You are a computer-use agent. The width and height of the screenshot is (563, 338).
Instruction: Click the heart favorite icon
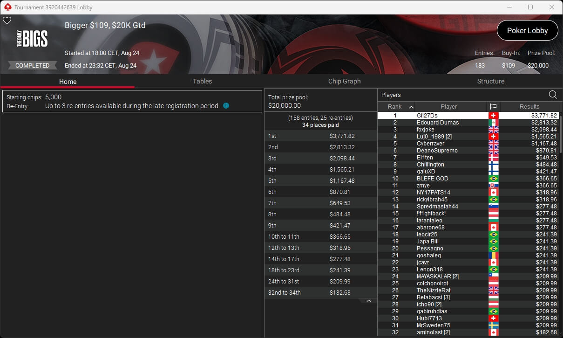[7, 21]
